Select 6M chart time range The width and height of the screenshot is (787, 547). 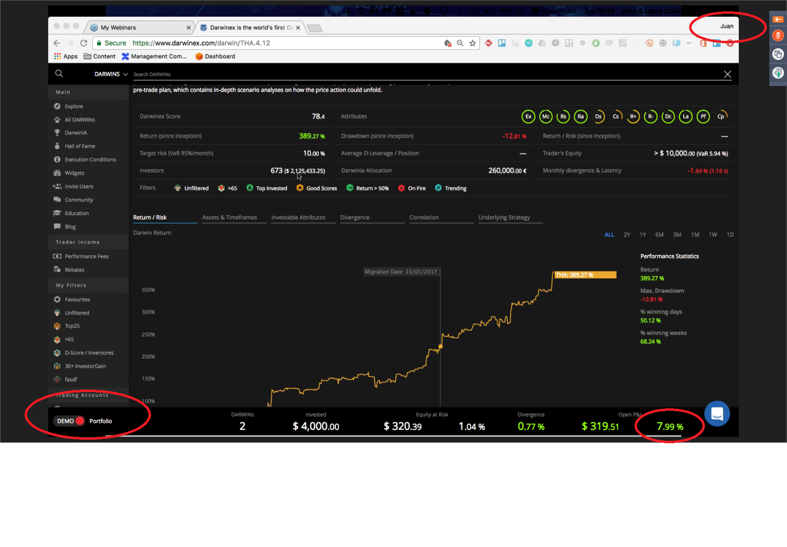pyautogui.click(x=660, y=235)
